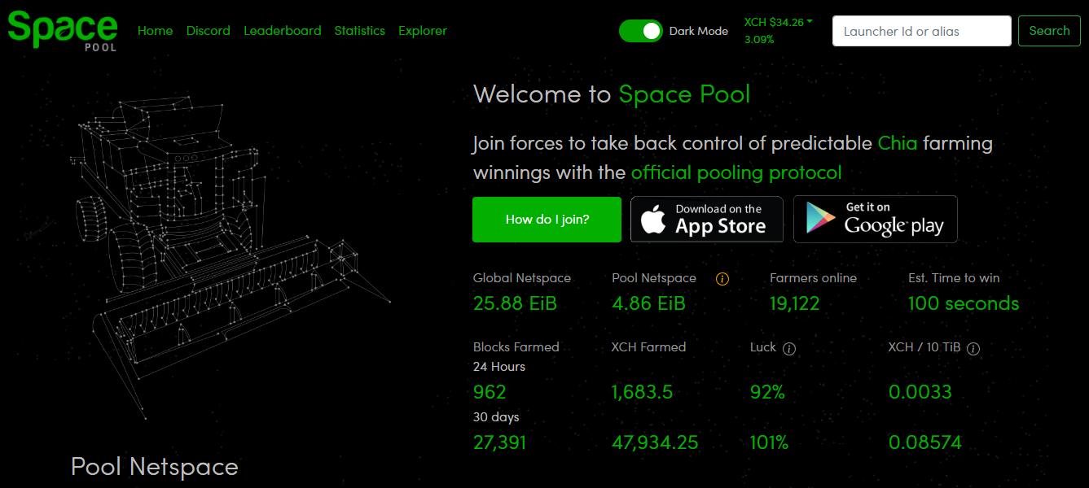Screen dimensions: 1089x488
Task: Focus the Launcher Id or alias field
Action: pos(922,31)
